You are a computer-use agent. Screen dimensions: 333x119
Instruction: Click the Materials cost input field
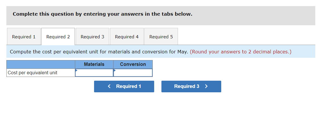click(94, 73)
